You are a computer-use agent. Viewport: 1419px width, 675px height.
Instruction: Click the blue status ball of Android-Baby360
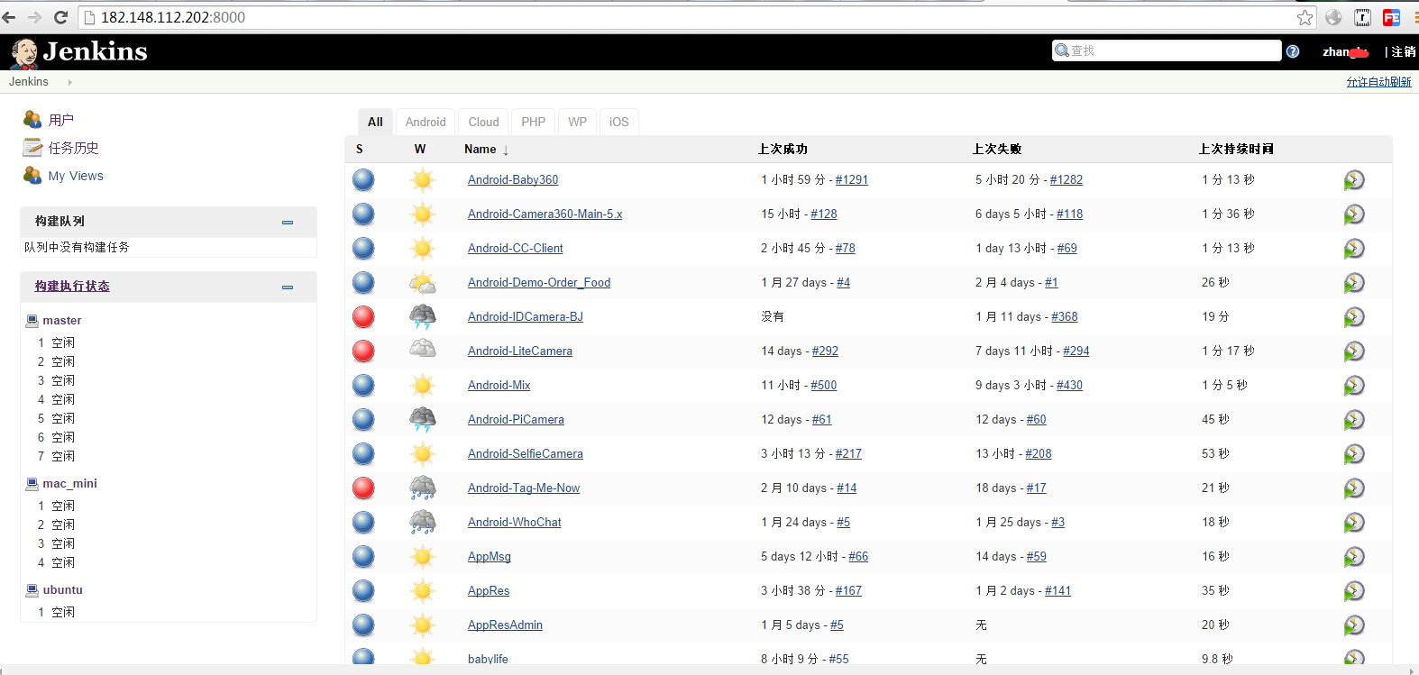(363, 180)
